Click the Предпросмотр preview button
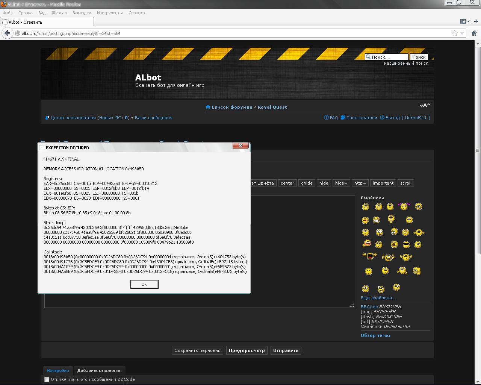Image resolution: width=481 pixels, height=385 pixels. point(247,350)
